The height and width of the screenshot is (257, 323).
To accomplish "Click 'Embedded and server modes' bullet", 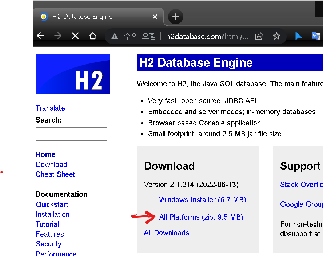I will 232,112.
